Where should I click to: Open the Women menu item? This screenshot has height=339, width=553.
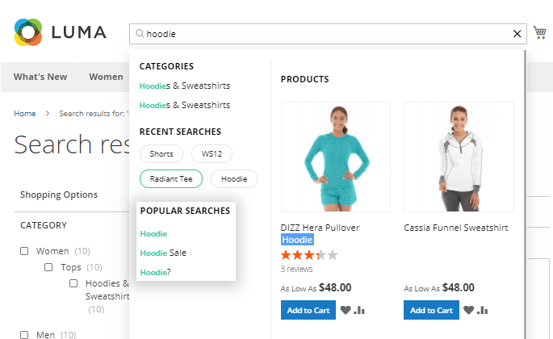[x=106, y=77]
